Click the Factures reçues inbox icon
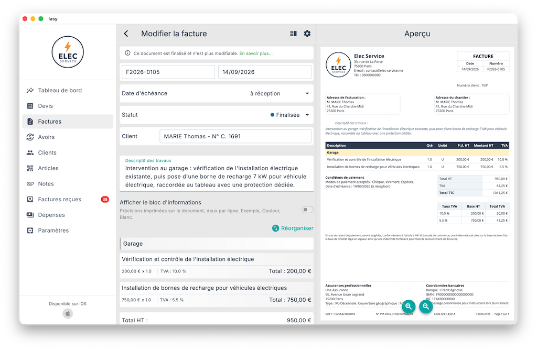Image resolution: width=537 pixels, height=350 pixels. 30,200
